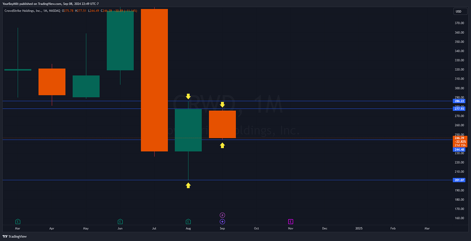Click the CrowdStrike Holdings, Inc. symbol title
Viewport: 471px width, 241px height.
click(x=23, y=11)
